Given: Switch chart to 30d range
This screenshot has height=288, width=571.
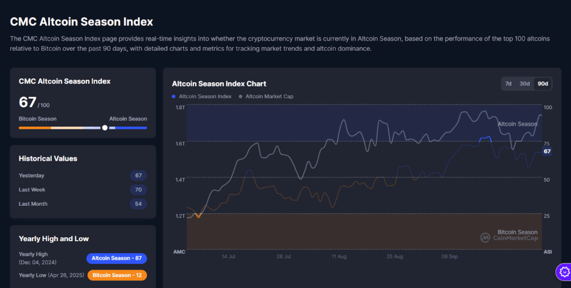Looking at the screenshot, I should (525, 84).
